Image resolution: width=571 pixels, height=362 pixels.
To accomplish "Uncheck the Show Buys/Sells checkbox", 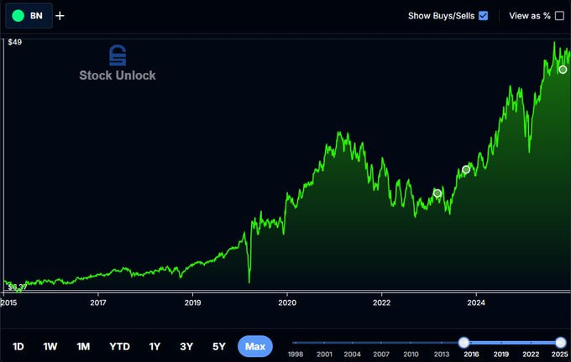I will pyautogui.click(x=483, y=15).
